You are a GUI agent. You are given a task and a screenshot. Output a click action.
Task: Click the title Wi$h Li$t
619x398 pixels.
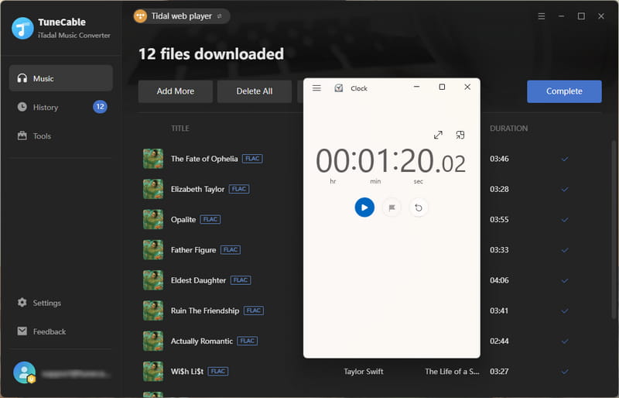(x=187, y=372)
